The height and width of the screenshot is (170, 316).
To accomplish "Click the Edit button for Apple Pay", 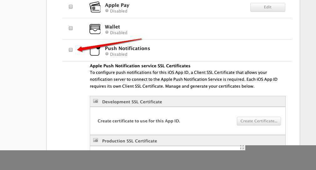I will 268,7.
